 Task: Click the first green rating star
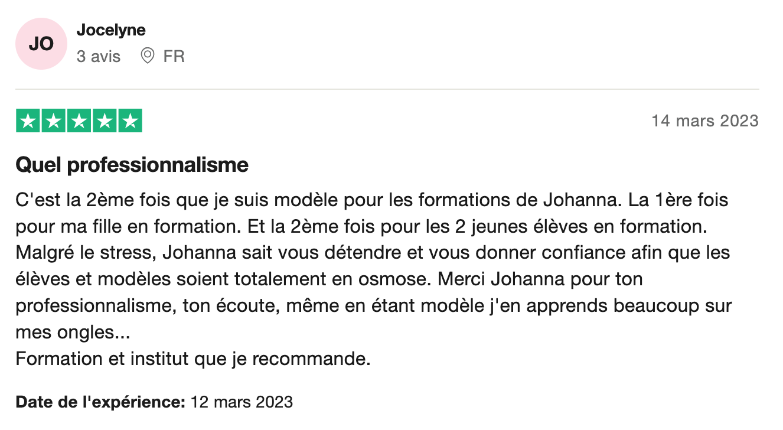tap(28, 120)
